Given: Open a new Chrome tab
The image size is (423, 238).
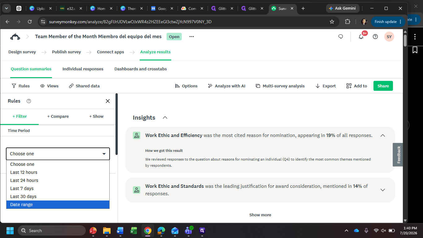Looking at the screenshot, I should pyautogui.click(x=303, y=8).
